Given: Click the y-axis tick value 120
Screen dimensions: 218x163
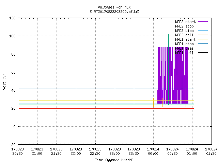Looking at the screenshot, I should [x=12, y=18].
